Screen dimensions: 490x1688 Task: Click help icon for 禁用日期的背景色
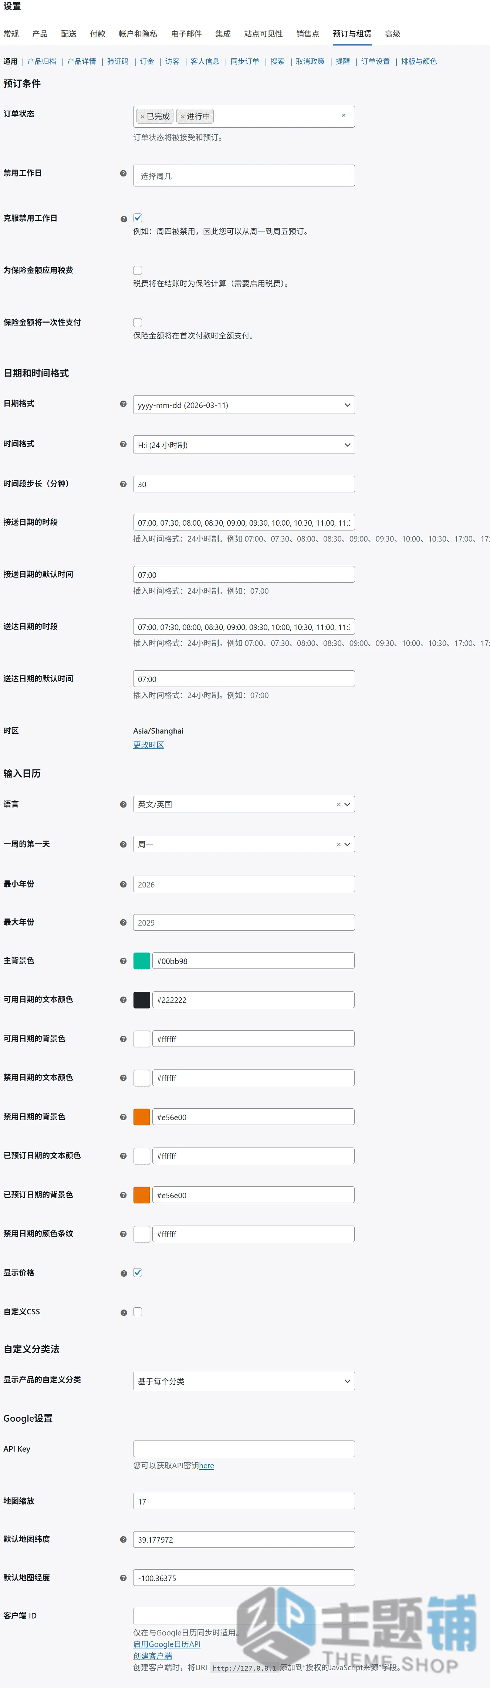123,1117
